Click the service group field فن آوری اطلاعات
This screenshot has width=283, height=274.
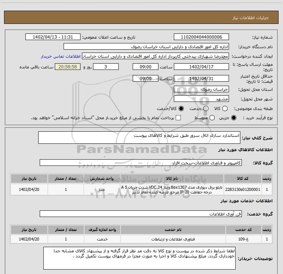141,214
